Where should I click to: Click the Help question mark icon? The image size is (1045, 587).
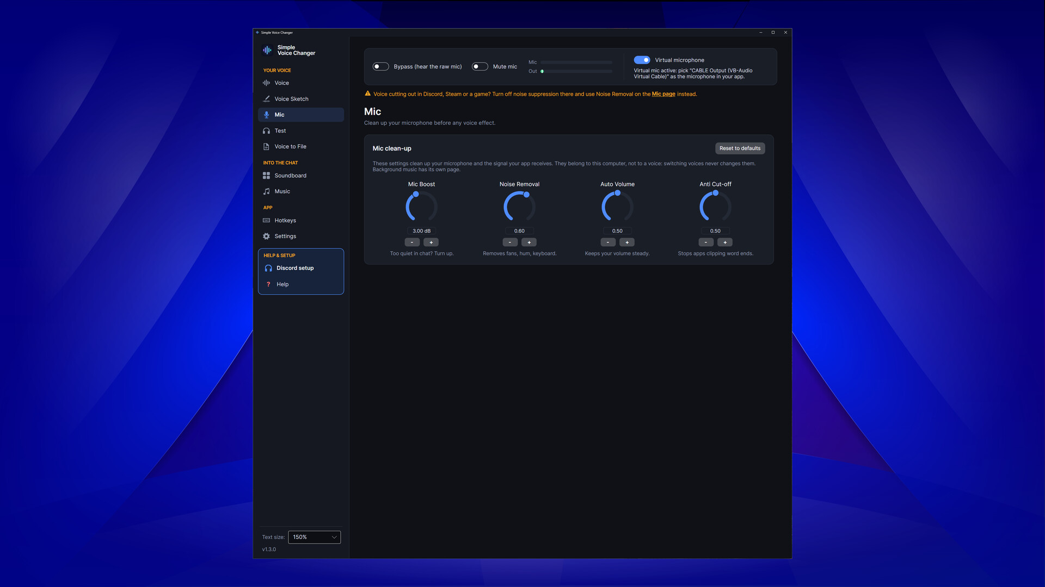(268, 284)
